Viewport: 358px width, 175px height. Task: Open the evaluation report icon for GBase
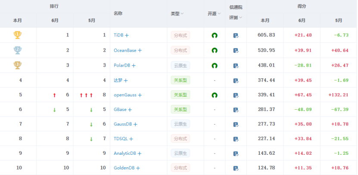point(236,110)
